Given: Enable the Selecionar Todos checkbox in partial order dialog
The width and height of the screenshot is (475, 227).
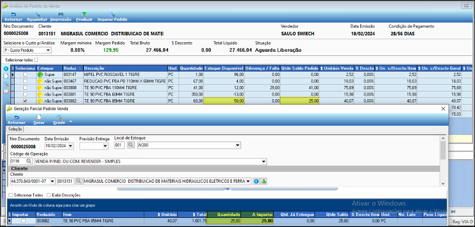Looking at the screenshot, I should (11, 195).
